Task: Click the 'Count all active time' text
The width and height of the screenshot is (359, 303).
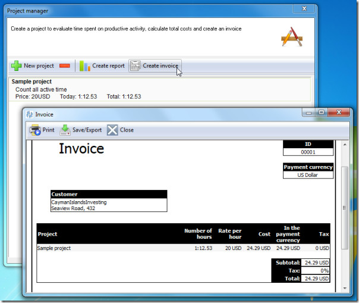Action: pos(41,89)
